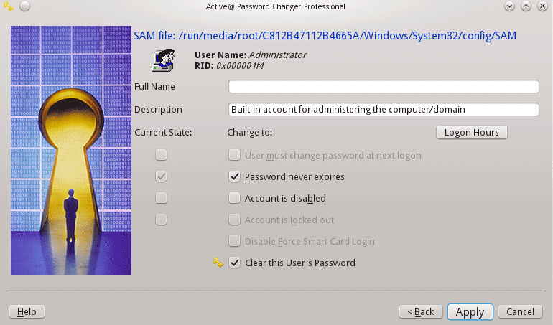553x325 pixels.
Task: Enable 'User must change password at next logon'
Action: pos(235,155)
